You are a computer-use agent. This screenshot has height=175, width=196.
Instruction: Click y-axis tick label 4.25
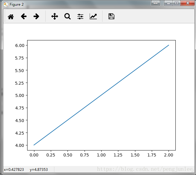pyautogui.click(x=19, y=133)
